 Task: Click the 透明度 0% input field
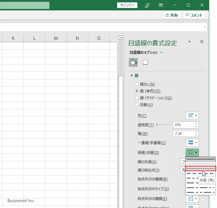point(184,125)
